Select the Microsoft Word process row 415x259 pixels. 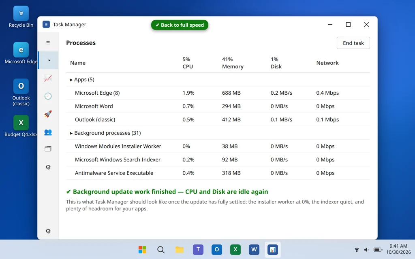click(x=218, y=106)
